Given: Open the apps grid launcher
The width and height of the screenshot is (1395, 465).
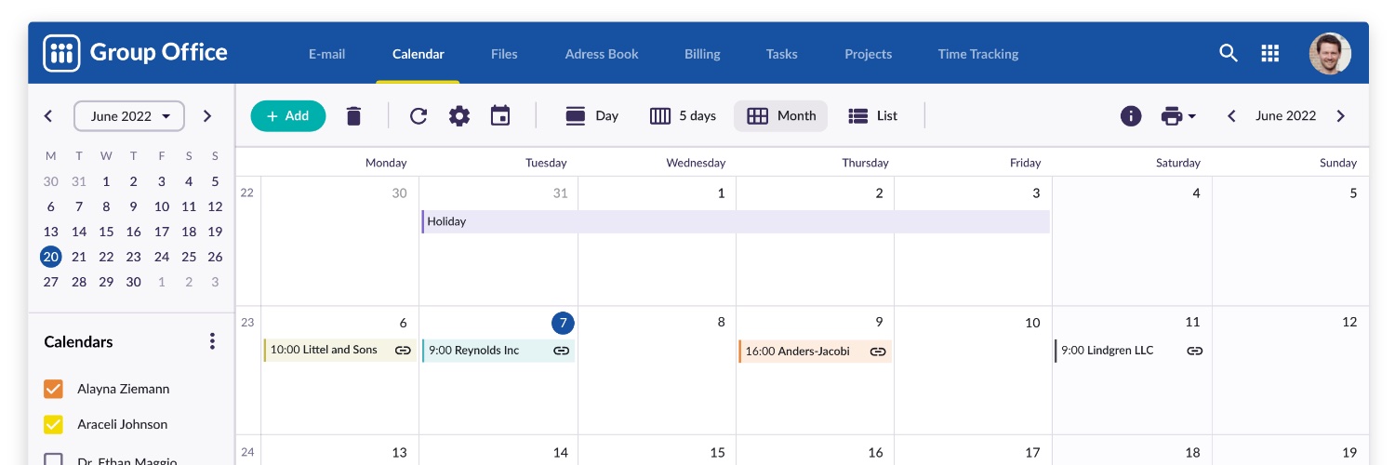Looking at the screenshot, I should pos(1270,53).
